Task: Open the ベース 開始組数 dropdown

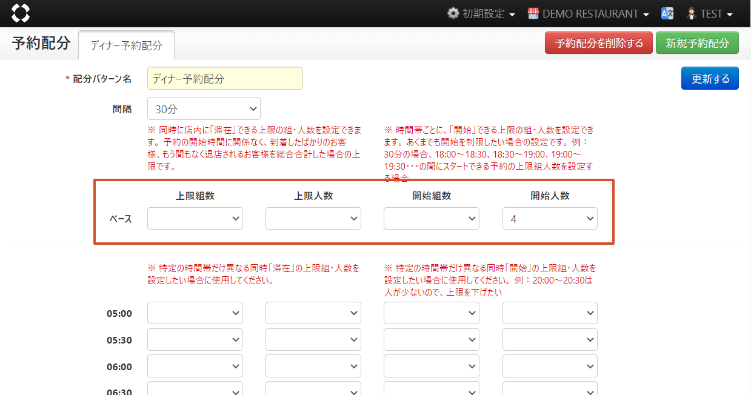Action: [432, 219]
